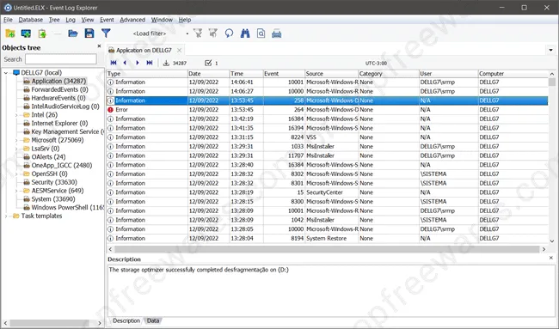Click the Security log icon in tree
This screenshot has width=559, height=329.
coord(27,182)
